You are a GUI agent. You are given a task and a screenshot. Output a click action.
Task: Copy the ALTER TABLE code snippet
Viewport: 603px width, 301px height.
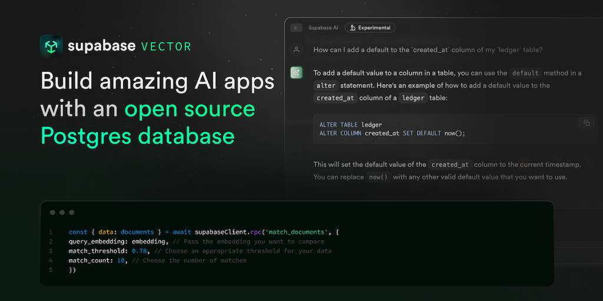click(x=587, y=123)
